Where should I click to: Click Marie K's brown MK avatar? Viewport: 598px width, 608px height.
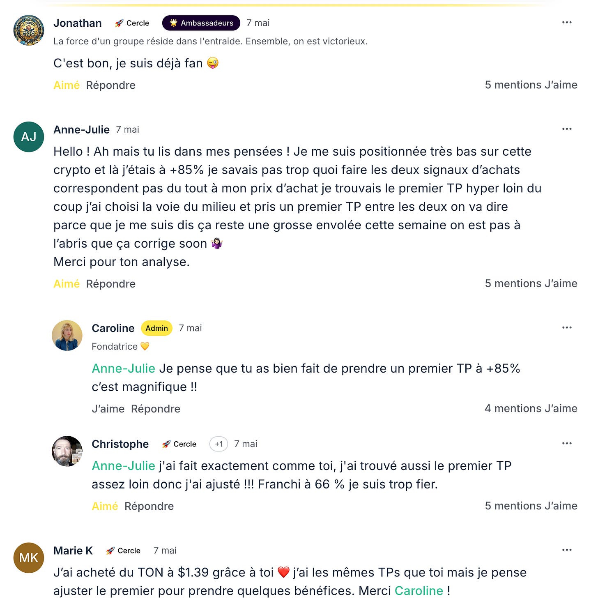(x=29, y=558)
